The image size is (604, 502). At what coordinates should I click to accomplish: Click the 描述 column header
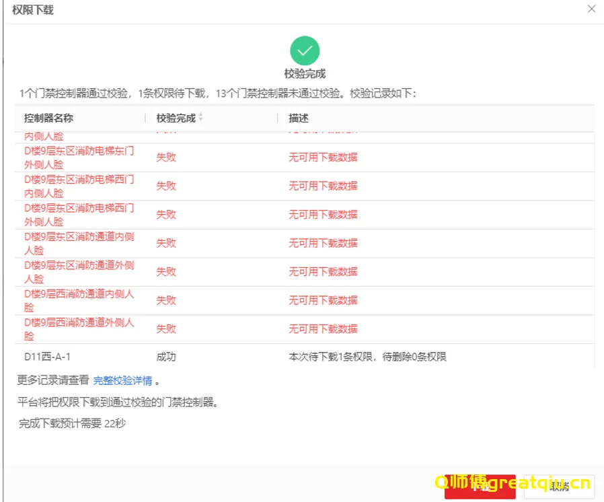(x=299, y=118)
